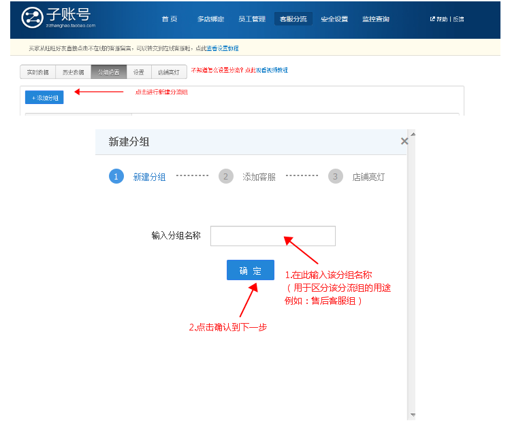This screenshot has width=510, height=423.
Task: Switch to the 实时数据 tab
Action: pos(37,72)
